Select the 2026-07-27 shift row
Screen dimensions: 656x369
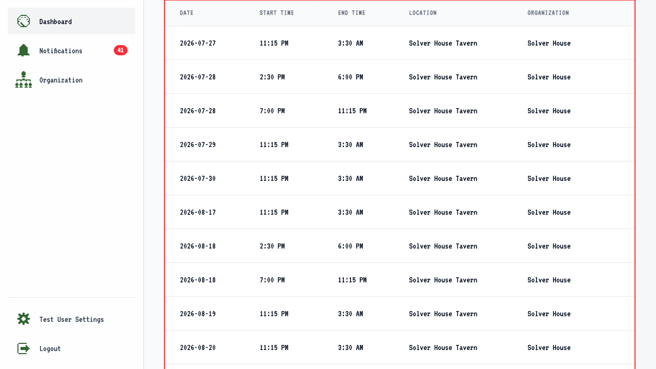[400, 43]
